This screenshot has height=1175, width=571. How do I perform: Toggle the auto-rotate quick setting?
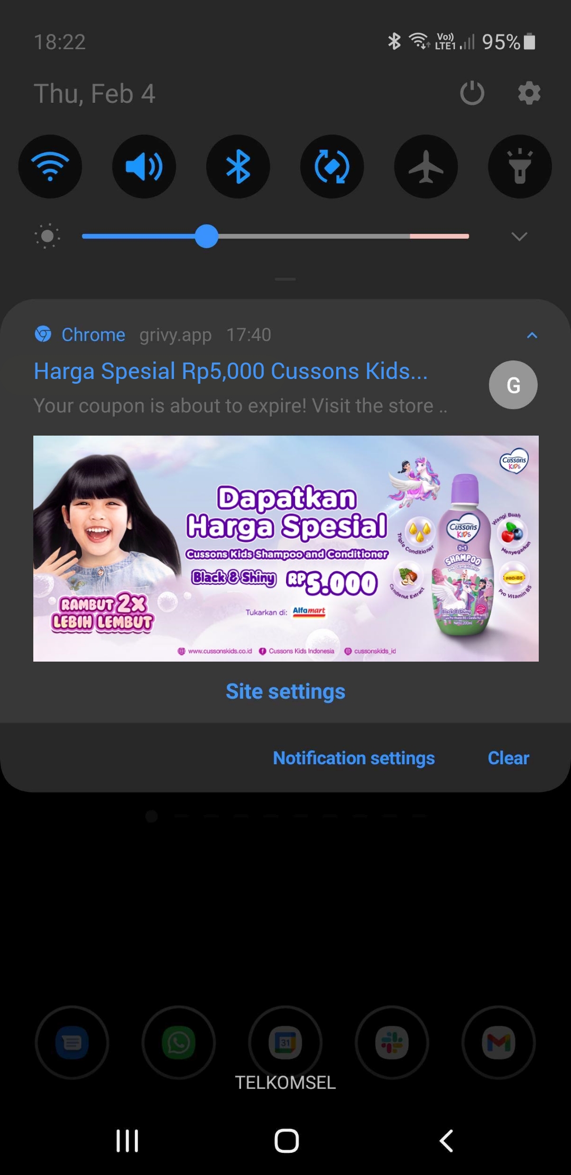pos(332,167)
